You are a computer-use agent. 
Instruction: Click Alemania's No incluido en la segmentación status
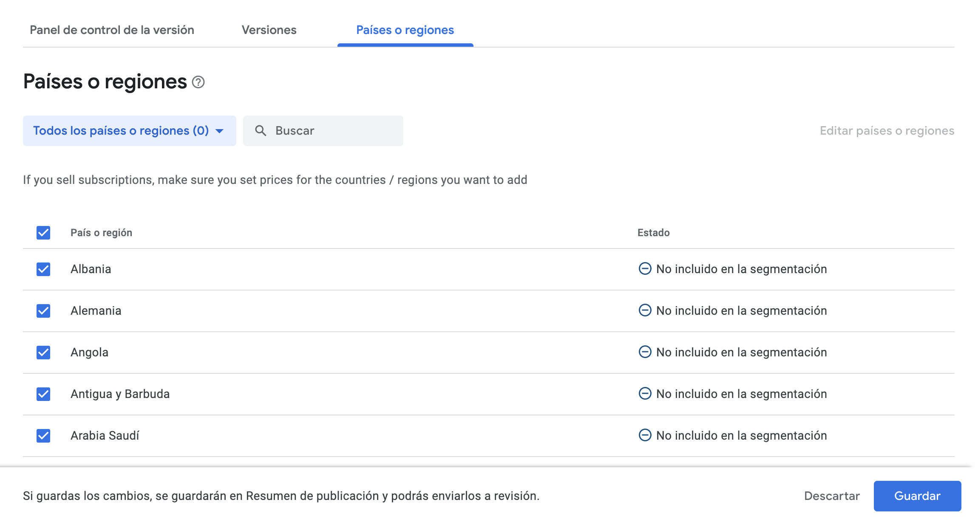(742, 311)
